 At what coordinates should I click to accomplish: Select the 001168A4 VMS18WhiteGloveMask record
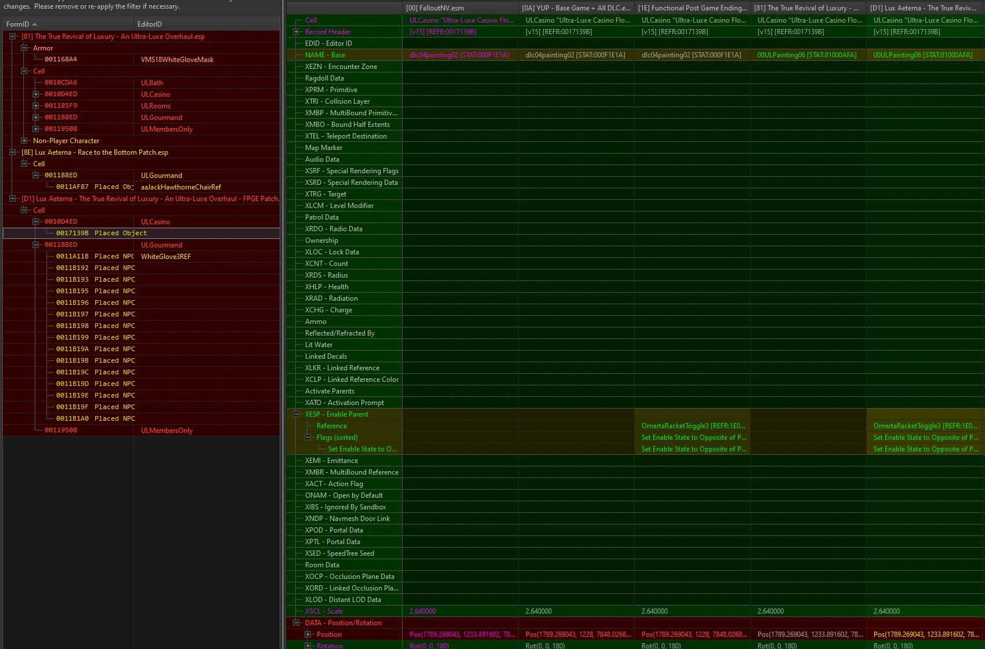click(x=142, y=60)
